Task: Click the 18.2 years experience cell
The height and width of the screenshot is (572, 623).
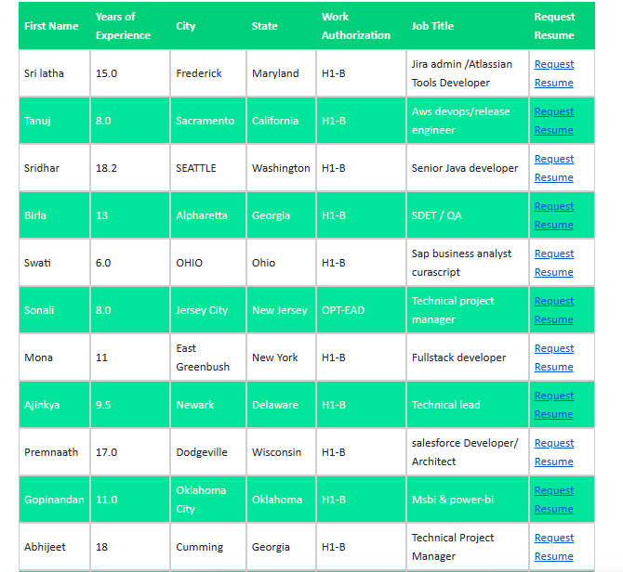Action: point(130,168)
